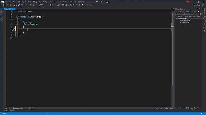Image resolution: width=206 pixels, height=115 pixels.
Task: Open the Any CPU platform dropdown
Action: click(x=43, y=5)
